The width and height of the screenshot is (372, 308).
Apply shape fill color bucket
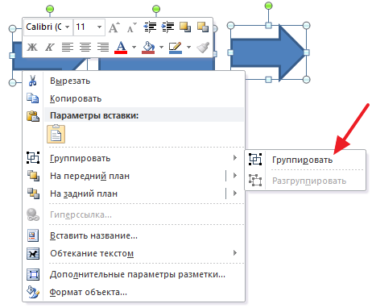[148, 48]
